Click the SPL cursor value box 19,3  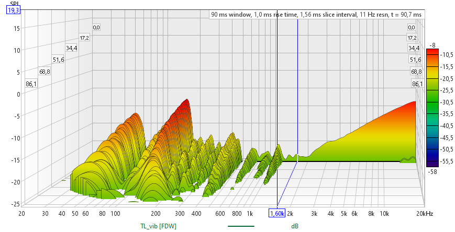[13, 10]
